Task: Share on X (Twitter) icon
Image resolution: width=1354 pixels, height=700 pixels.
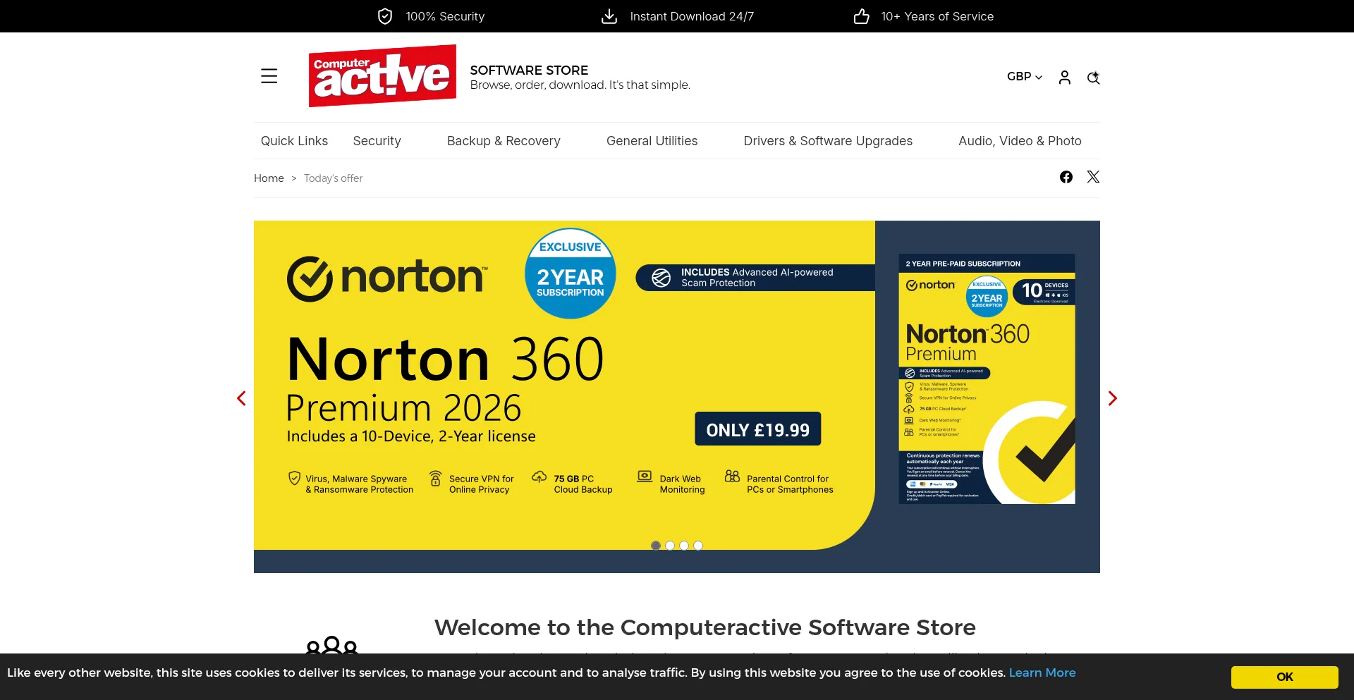Action: click(1093, 177)
